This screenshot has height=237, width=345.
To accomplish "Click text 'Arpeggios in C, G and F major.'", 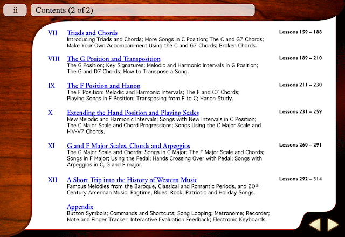I will click(105, 165).
